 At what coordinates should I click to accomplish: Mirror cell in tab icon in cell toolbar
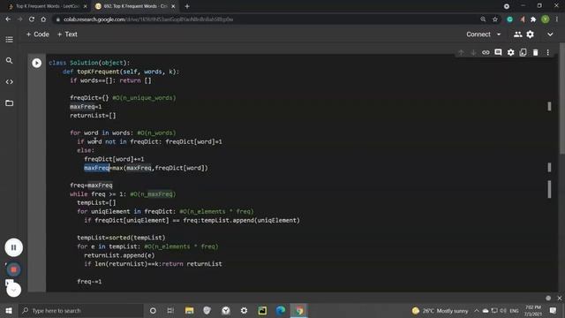click(523, 53)
